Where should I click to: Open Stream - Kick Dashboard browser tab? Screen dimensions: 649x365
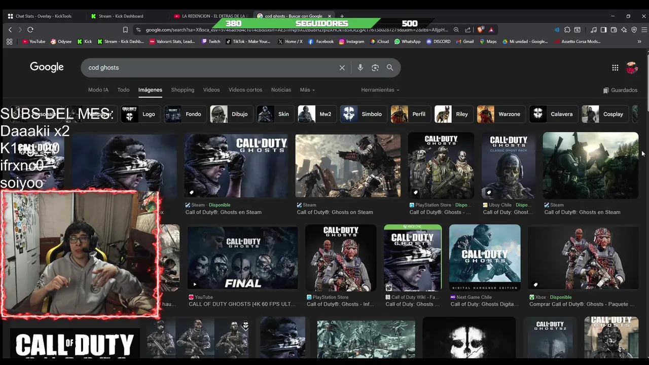pos(121,16)
